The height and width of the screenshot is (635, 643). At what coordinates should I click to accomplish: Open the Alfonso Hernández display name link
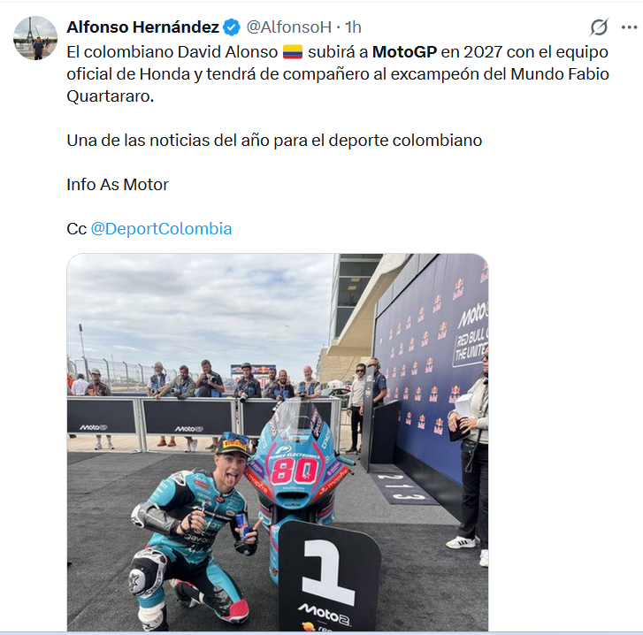(x=142, y=27)
